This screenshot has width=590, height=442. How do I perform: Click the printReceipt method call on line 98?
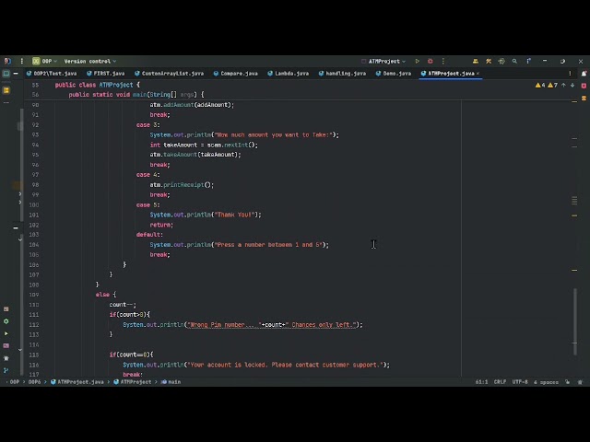(183, 184)
